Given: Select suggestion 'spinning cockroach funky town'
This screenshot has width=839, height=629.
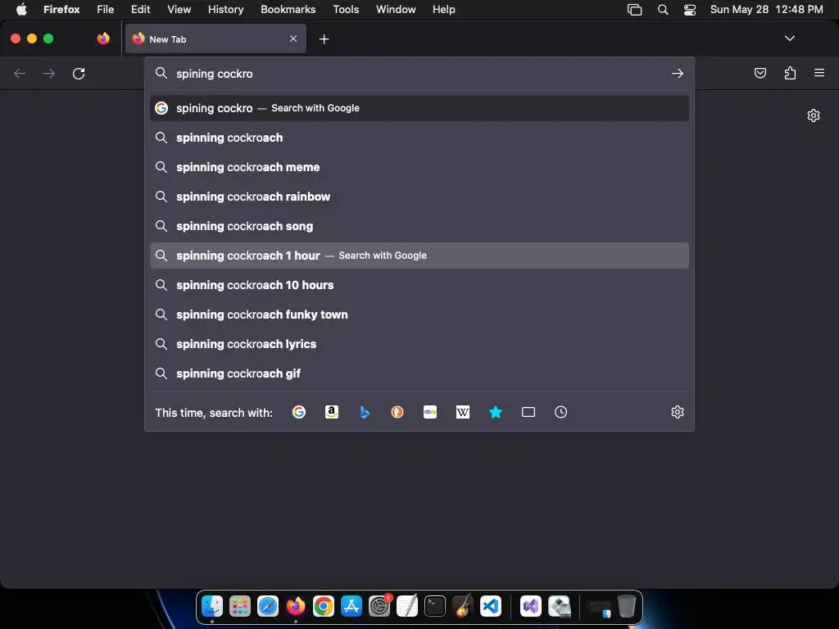Looking at the screenshot, I should pos(419,314).
